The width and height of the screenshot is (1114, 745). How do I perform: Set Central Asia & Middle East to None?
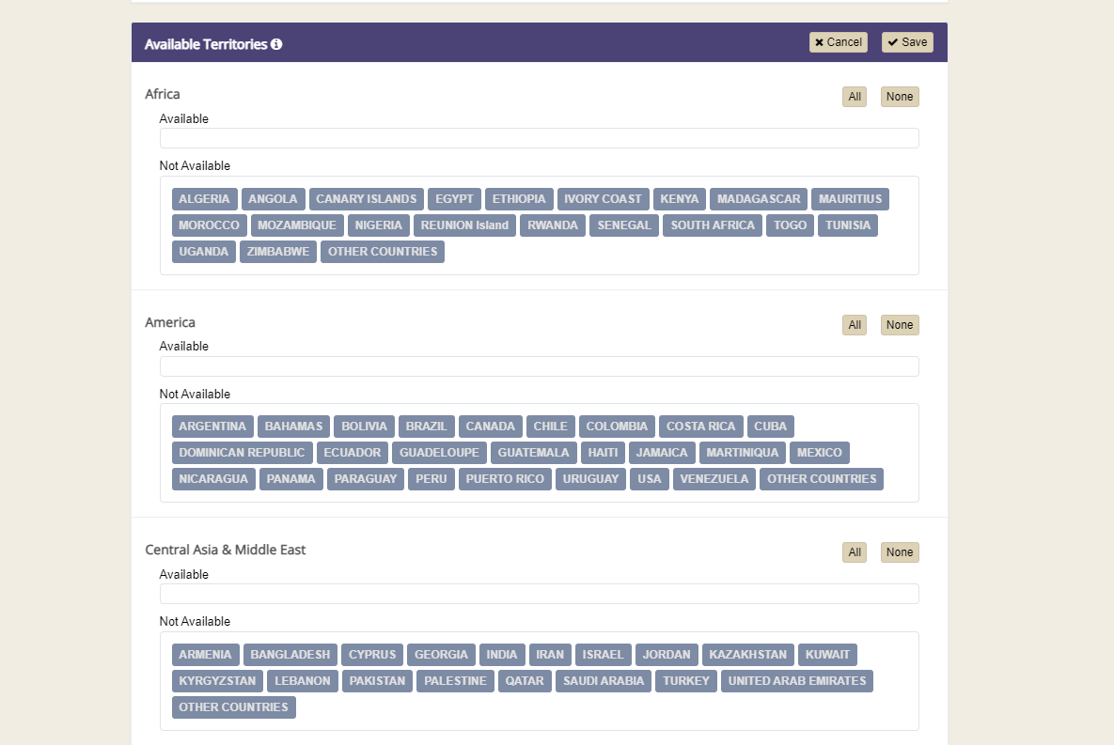click(x=899, y=552)
